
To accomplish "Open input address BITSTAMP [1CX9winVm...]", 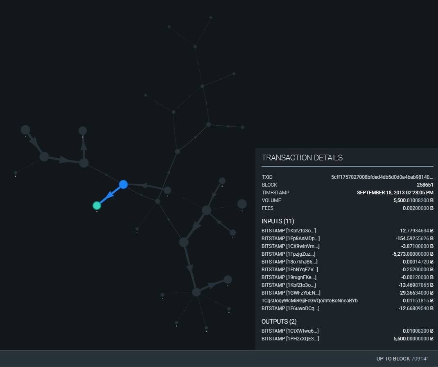I will pyautogui.click(x=291, y=246).
